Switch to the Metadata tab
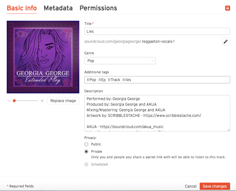The image size is (236, 191). tap(58, 8)
